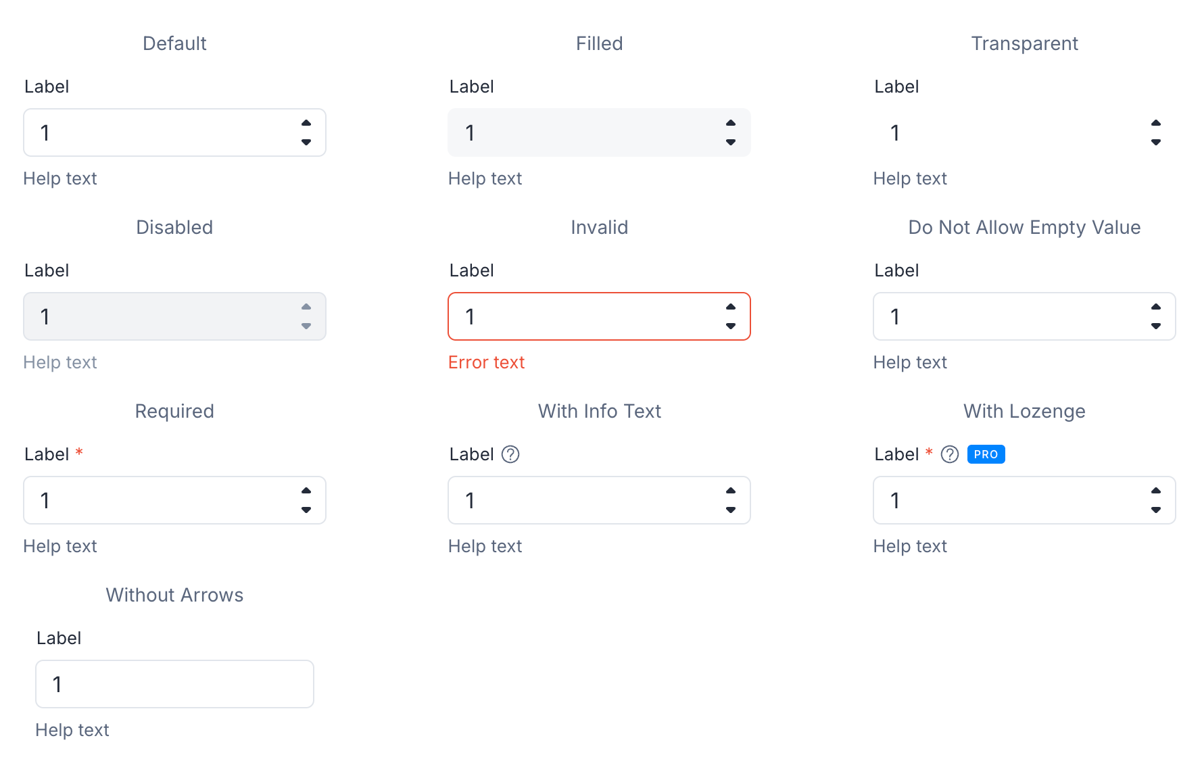Focus the Required number field
1202x780 pixels.
coord(174,500)
